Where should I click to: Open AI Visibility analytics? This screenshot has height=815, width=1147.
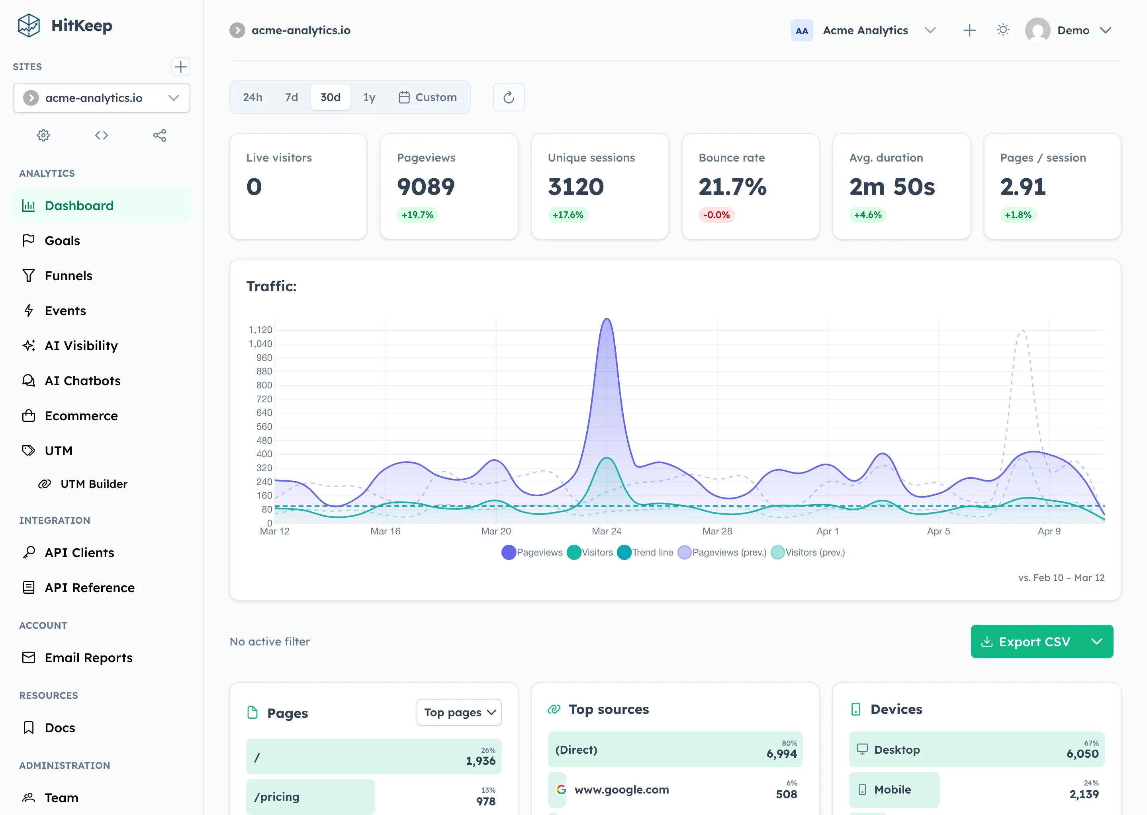pyautogui.click(x=81, y=345)
